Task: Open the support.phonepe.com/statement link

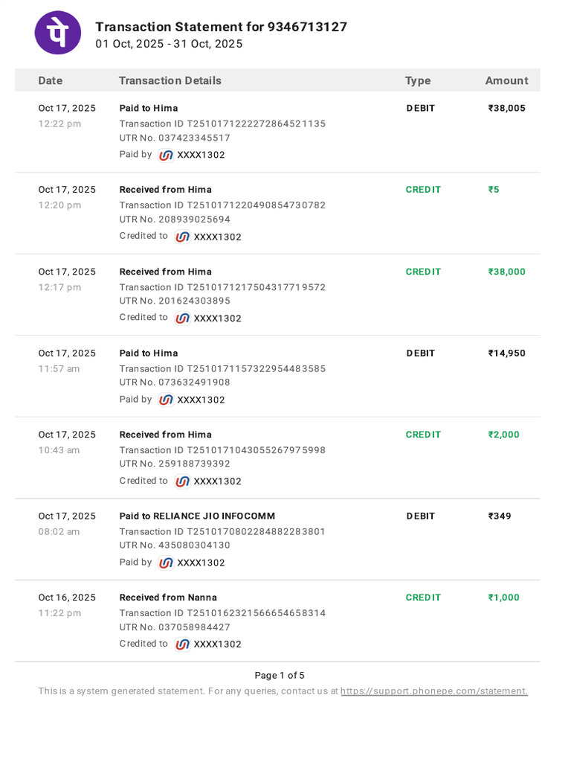Action: (x=434, y=691)
